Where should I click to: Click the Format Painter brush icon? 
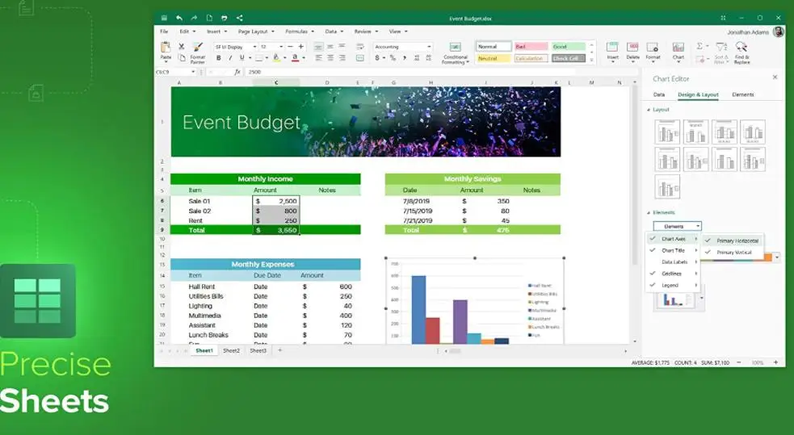point(198,48)
